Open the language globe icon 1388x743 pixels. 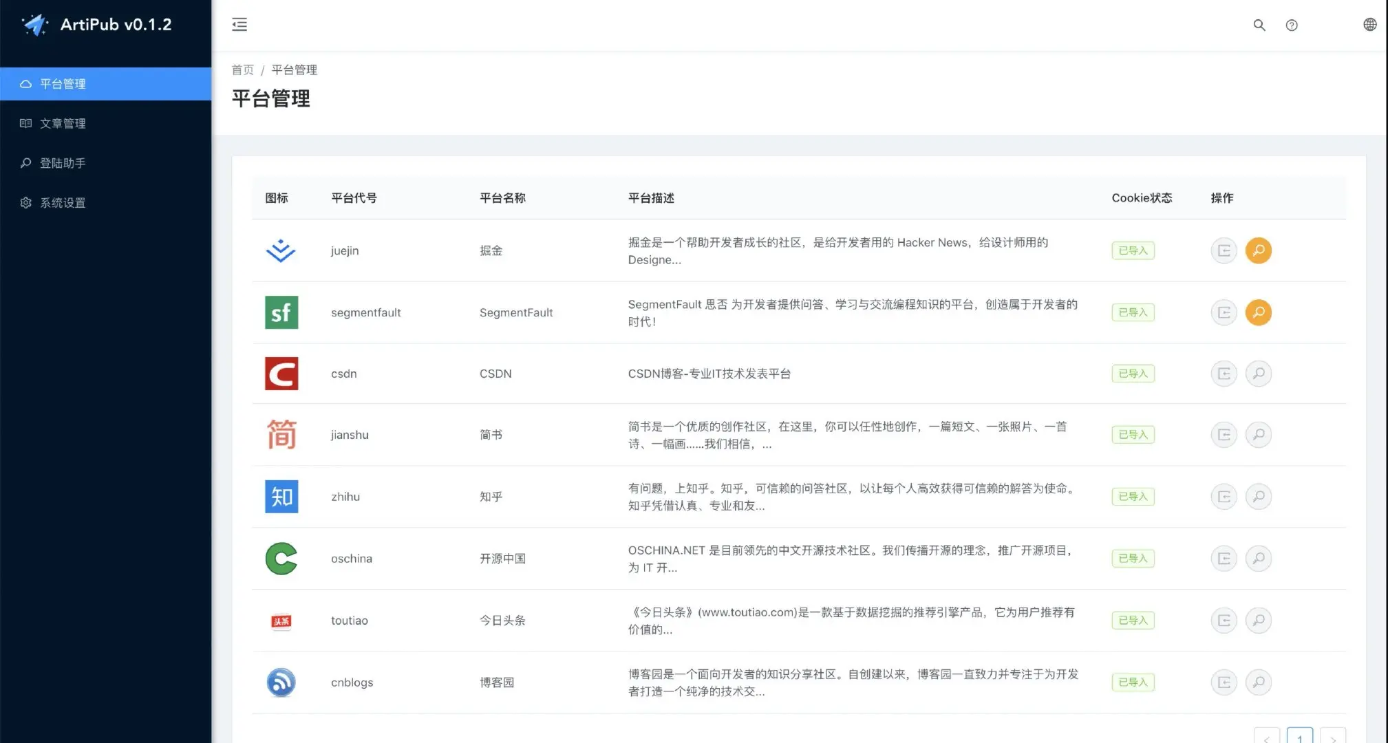tap(1369, 25)
